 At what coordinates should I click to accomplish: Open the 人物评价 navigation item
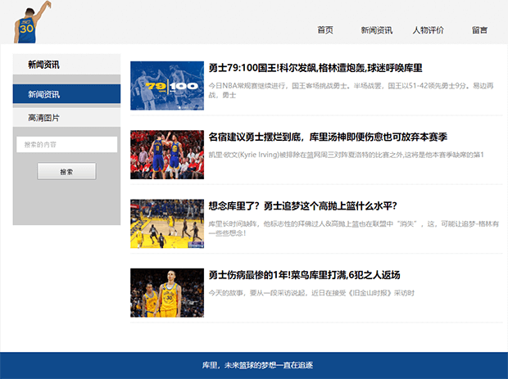428,30
